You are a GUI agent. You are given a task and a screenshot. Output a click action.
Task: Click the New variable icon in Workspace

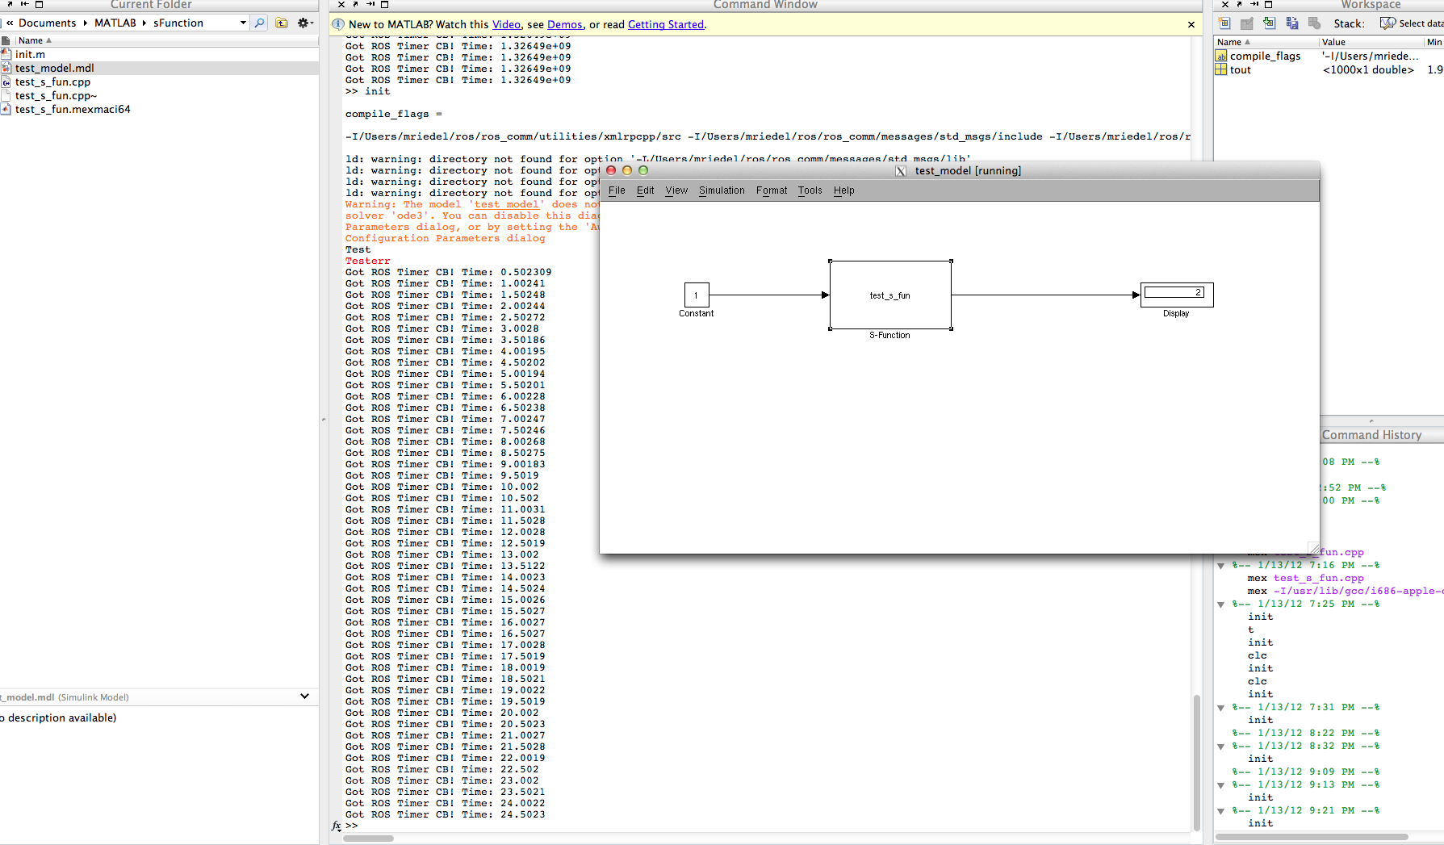point(1224,23)
